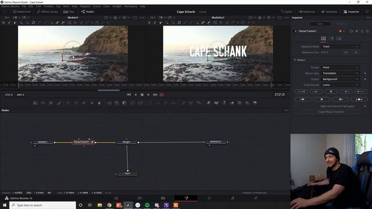Jump to first frame in transport

click(x=129, y=95)
